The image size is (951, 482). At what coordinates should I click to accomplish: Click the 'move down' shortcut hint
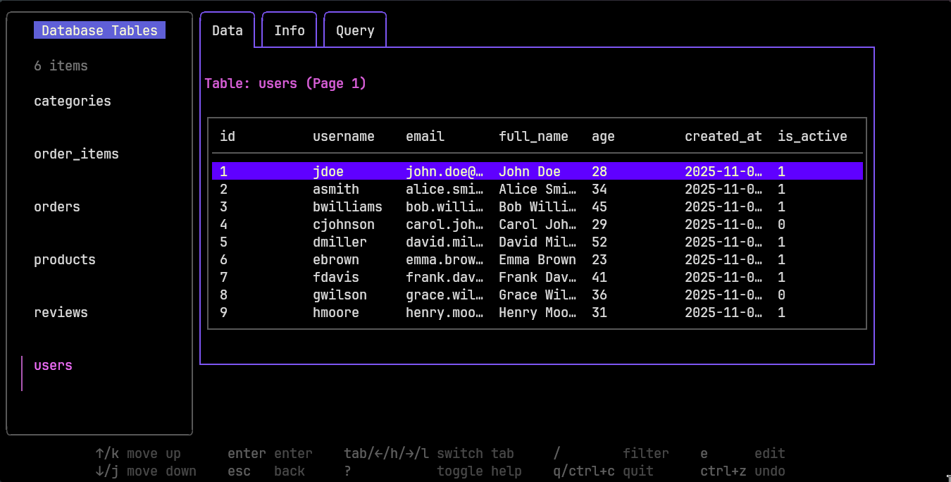click(161, 471)
